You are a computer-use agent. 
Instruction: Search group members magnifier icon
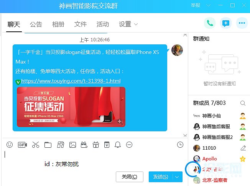[x=243, y=103]
